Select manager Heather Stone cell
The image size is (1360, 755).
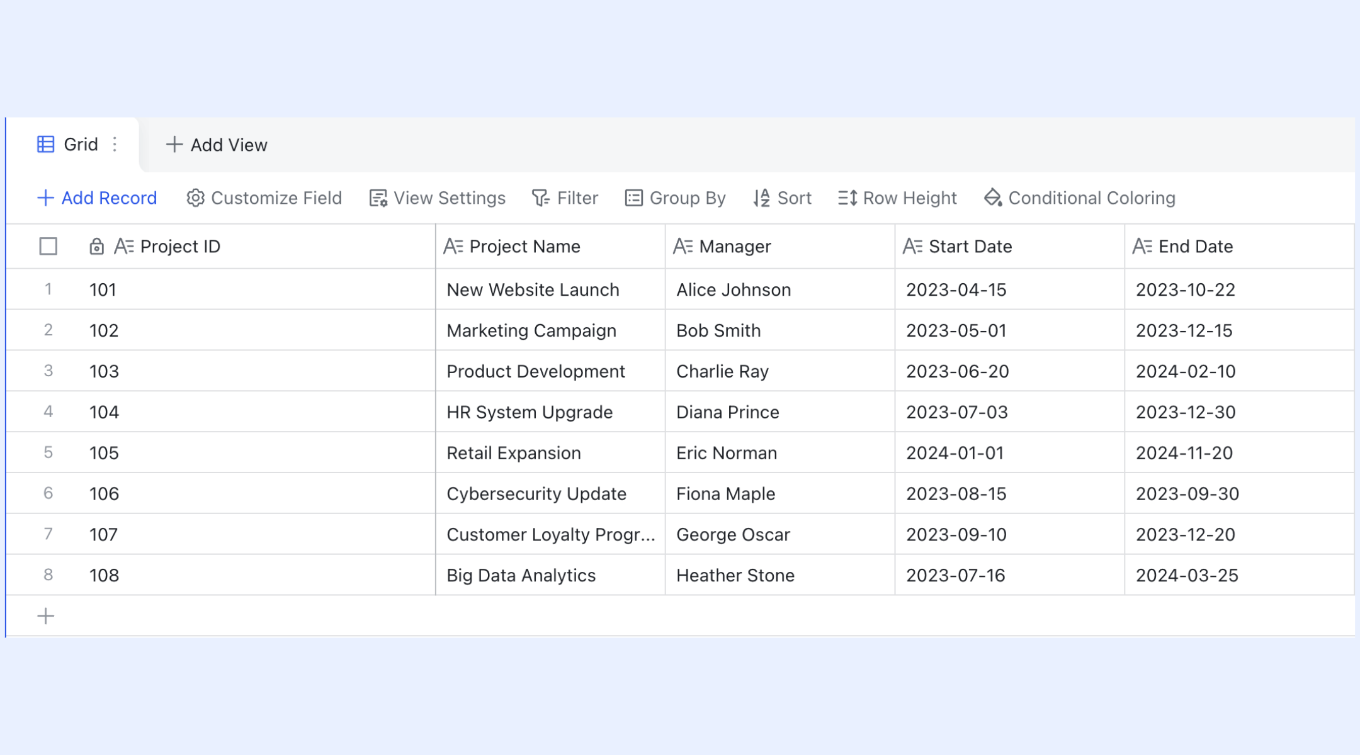780,575
